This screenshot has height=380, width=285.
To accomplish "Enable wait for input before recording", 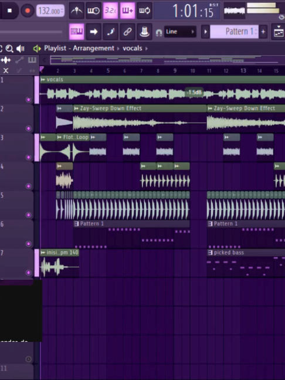I will (x=94, y=11).
